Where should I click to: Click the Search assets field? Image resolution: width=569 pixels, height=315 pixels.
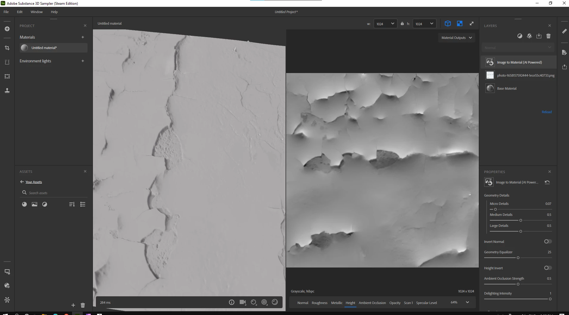coord(54,193)
